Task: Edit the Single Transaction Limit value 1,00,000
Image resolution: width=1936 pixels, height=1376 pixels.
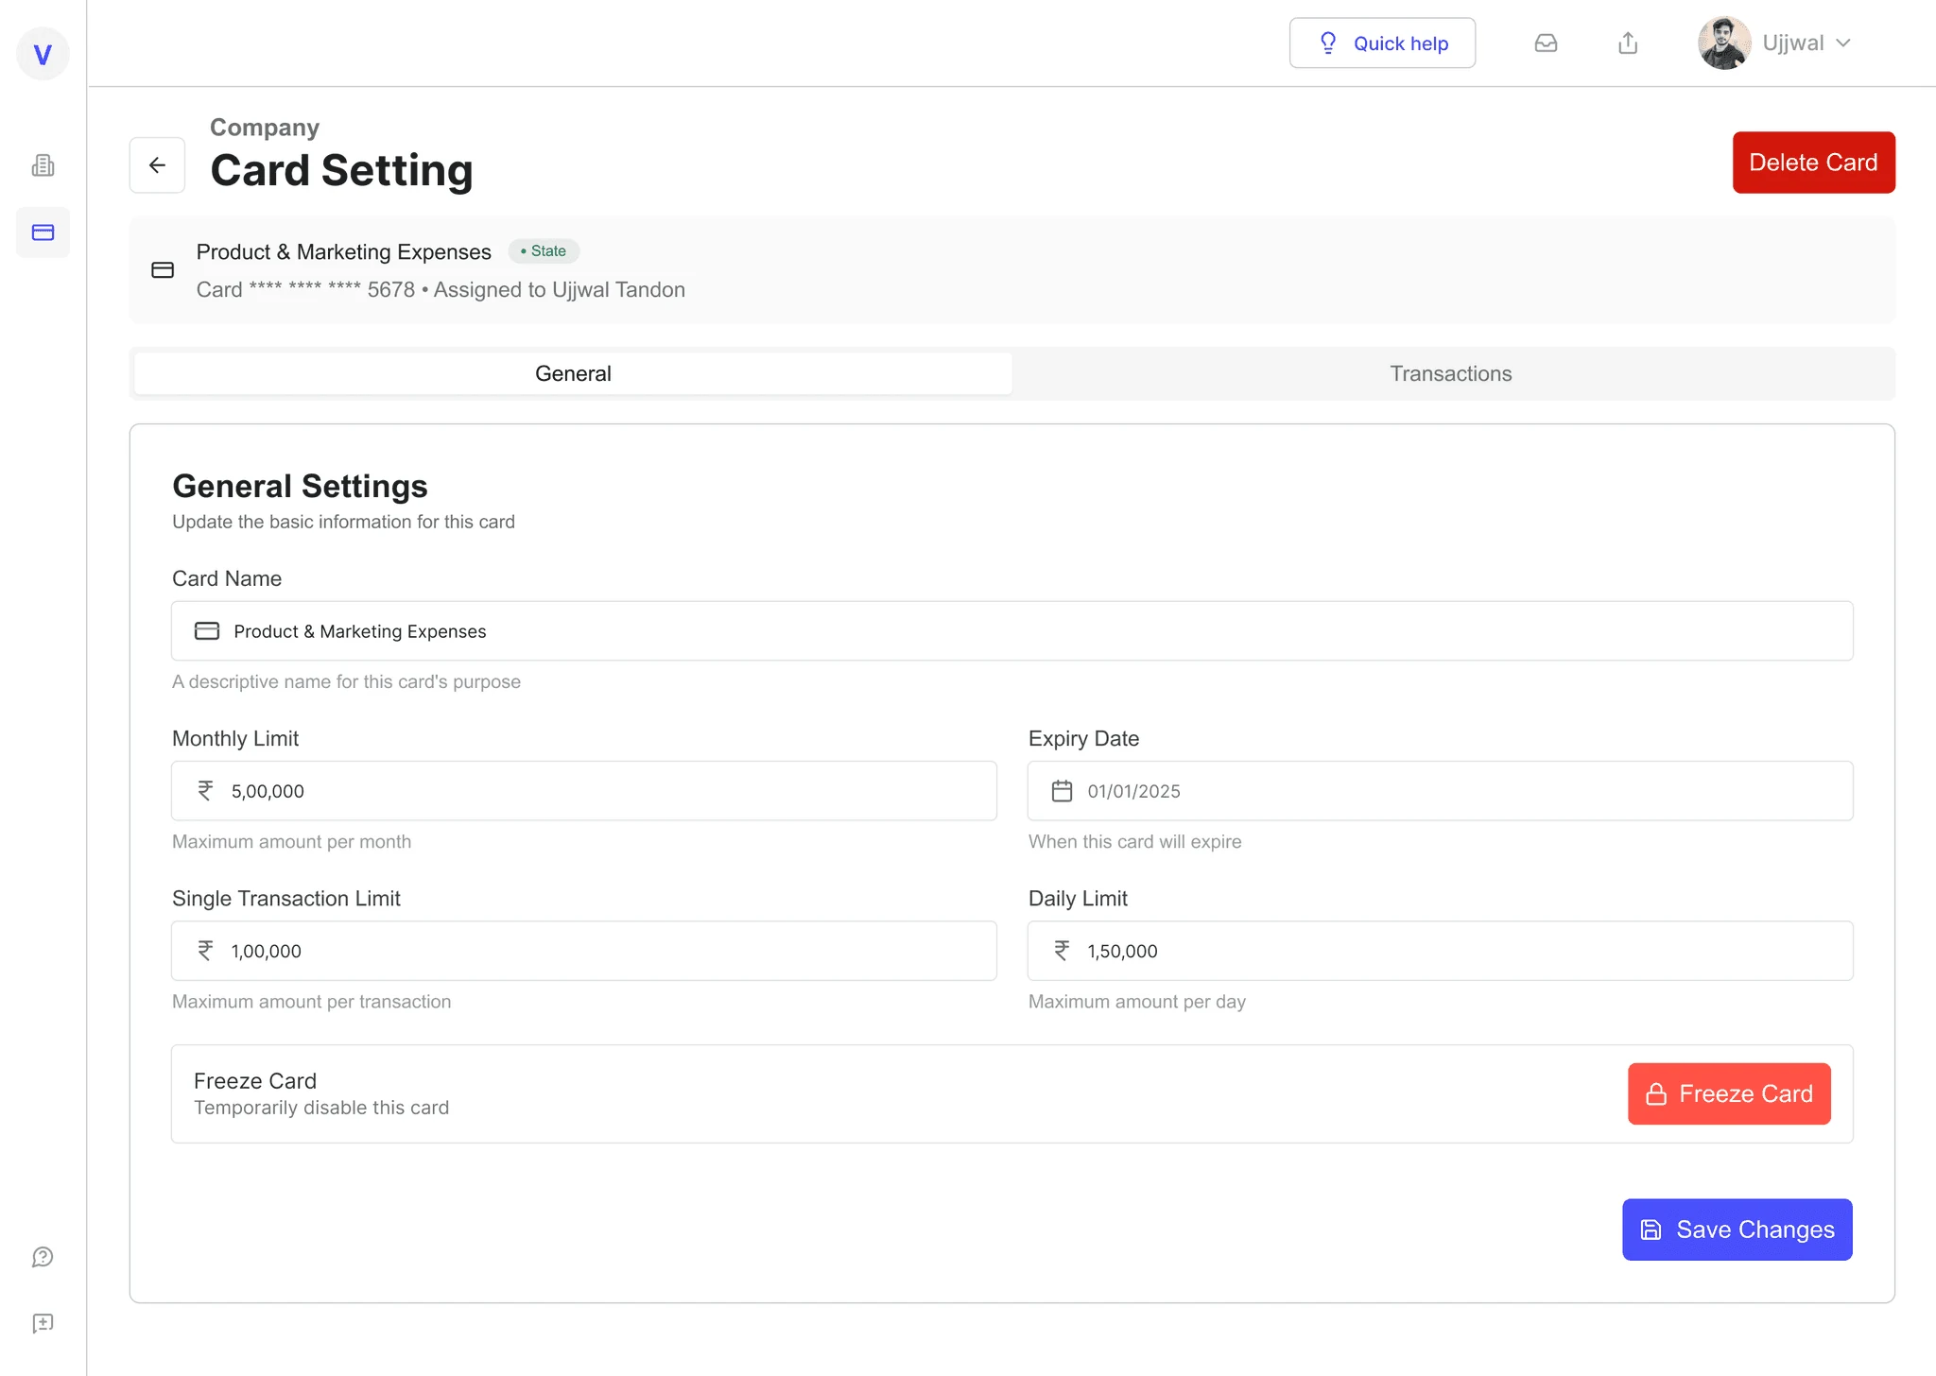Action: 583,951
